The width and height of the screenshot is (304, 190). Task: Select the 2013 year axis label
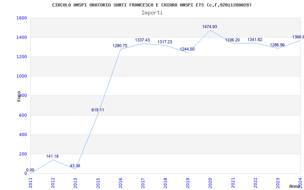pos(76,183)
